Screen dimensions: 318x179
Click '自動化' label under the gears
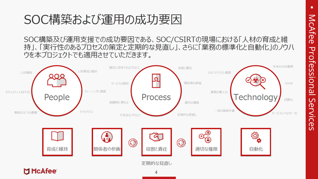click(256, 149)
